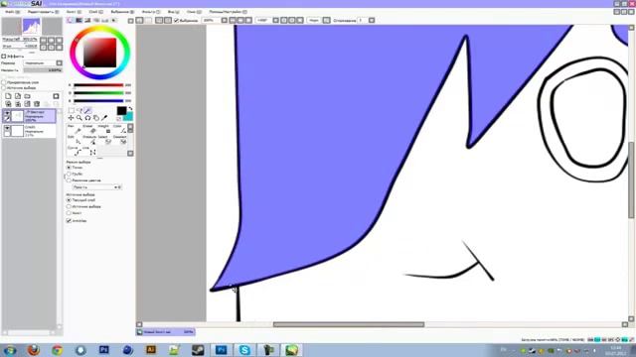Toggle the 'Выделение' checkbox in toolbar

[x=176, y=20]
